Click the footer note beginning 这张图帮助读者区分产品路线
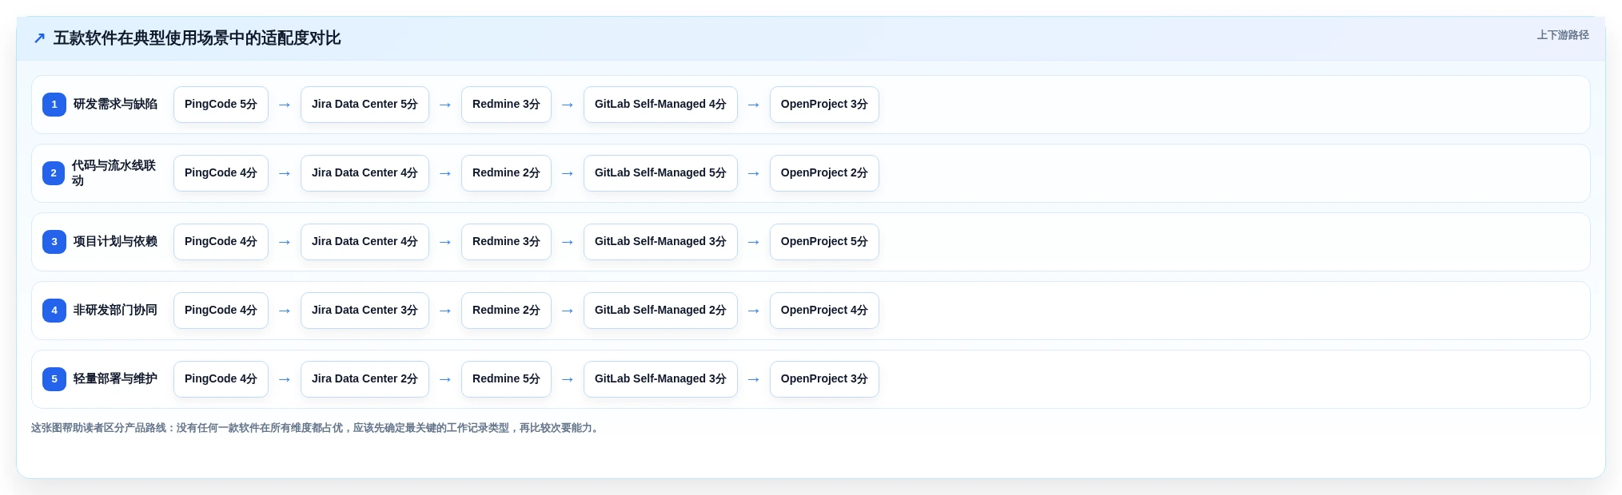1622x495 pixels. (317, 428)
